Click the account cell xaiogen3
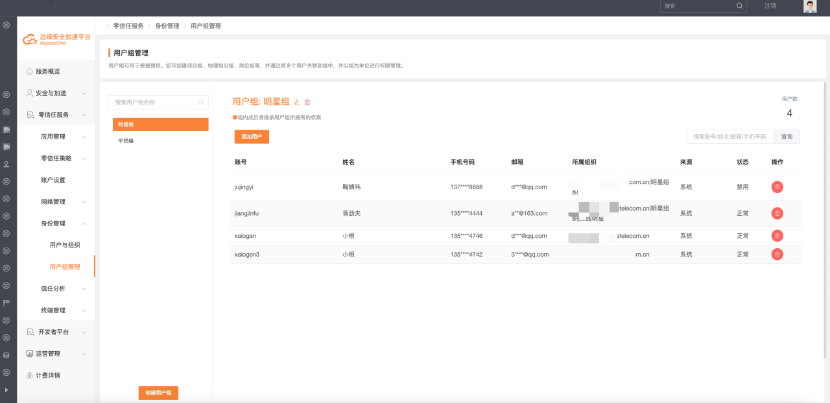 pos(246,255)
